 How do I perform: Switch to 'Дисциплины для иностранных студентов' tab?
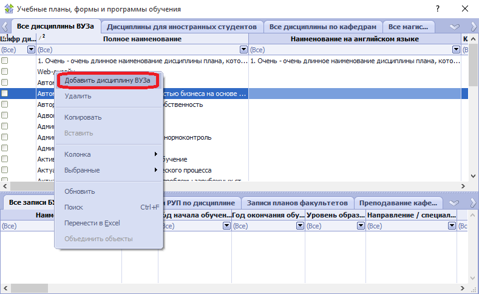tap(182, 27)
